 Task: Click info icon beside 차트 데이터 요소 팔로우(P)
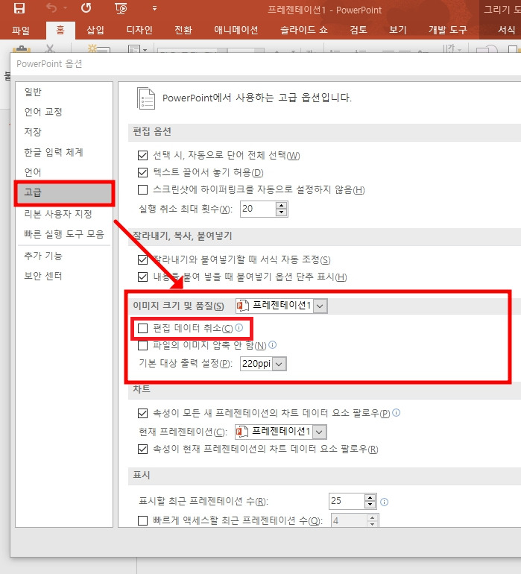[x=396, y=413]
